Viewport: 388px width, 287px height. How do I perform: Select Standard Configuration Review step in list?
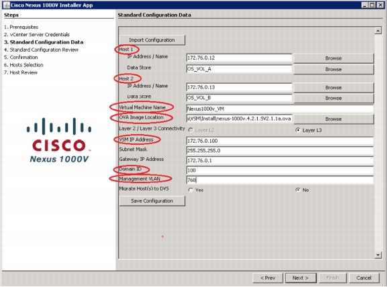(x=41, y=50)
